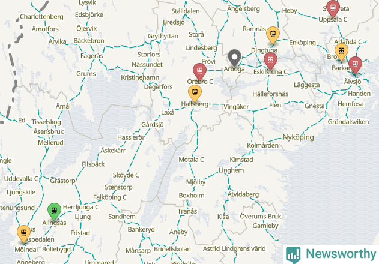Open the yellow train marker near Bro
Screen dimensions: 379x264
[x=341, y=52]
